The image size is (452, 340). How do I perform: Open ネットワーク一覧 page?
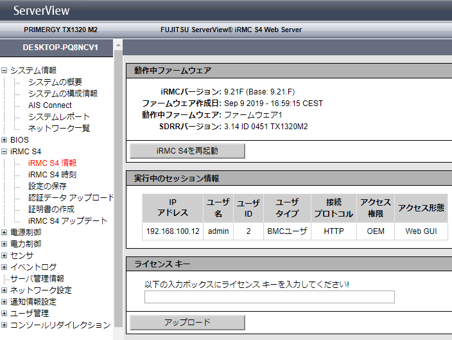59,128
